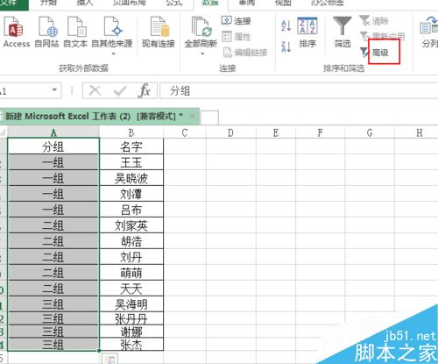438x364 pixels.
Task: Click cell containing 王玉
Action: pos(131,162)
